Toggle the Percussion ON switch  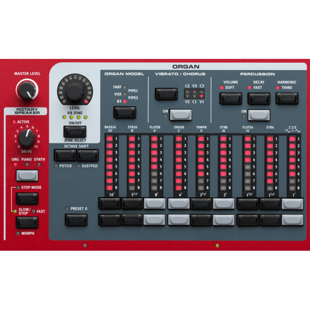coord(259,115)
